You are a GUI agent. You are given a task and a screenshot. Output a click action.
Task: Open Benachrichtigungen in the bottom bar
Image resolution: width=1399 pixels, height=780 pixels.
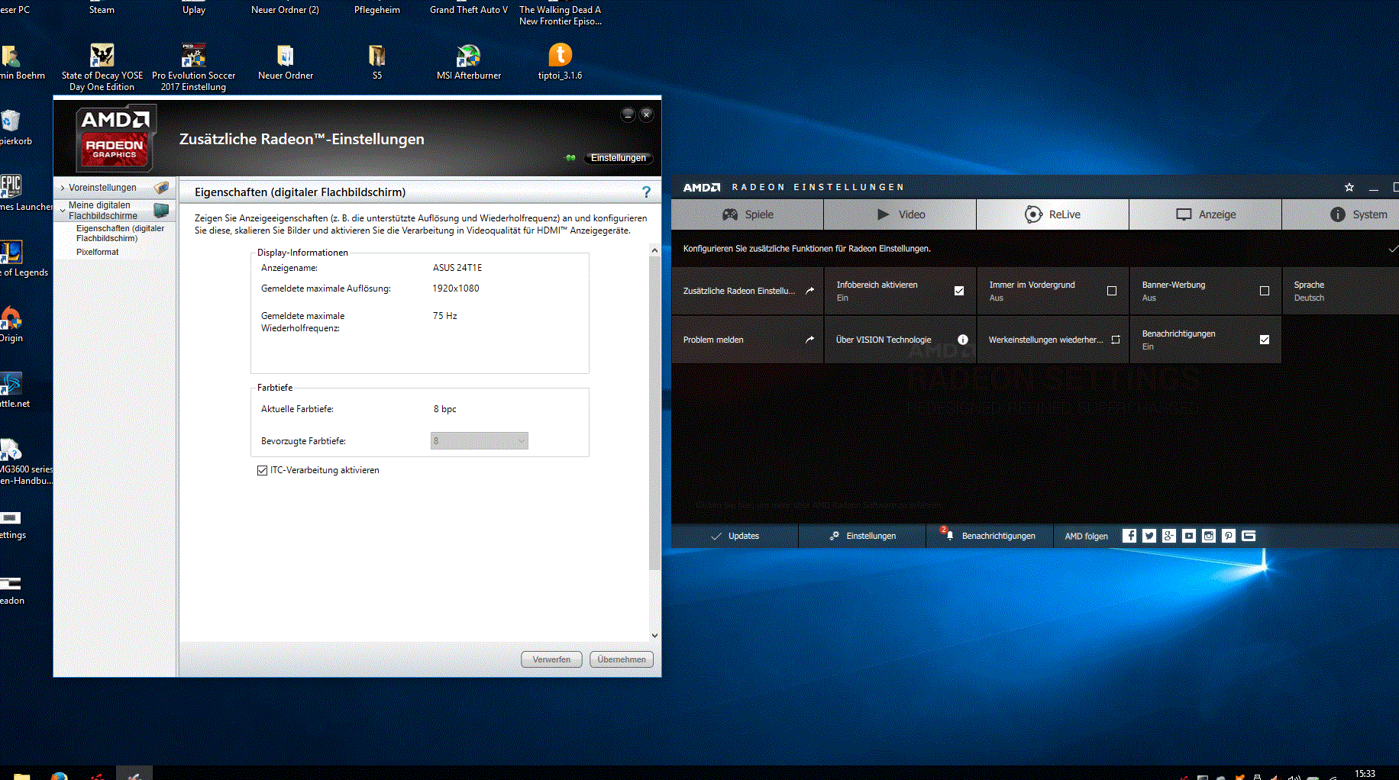click(990, 536)
